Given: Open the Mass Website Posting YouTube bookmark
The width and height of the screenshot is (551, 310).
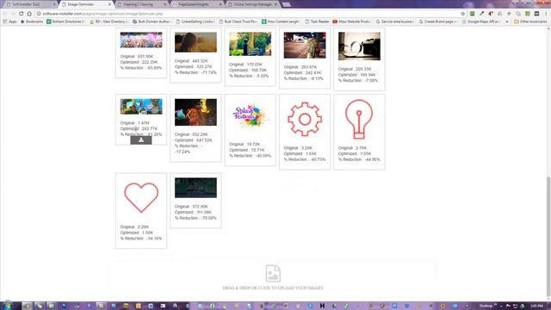Looking at the screenshot, I should click(x=352, y=22).
